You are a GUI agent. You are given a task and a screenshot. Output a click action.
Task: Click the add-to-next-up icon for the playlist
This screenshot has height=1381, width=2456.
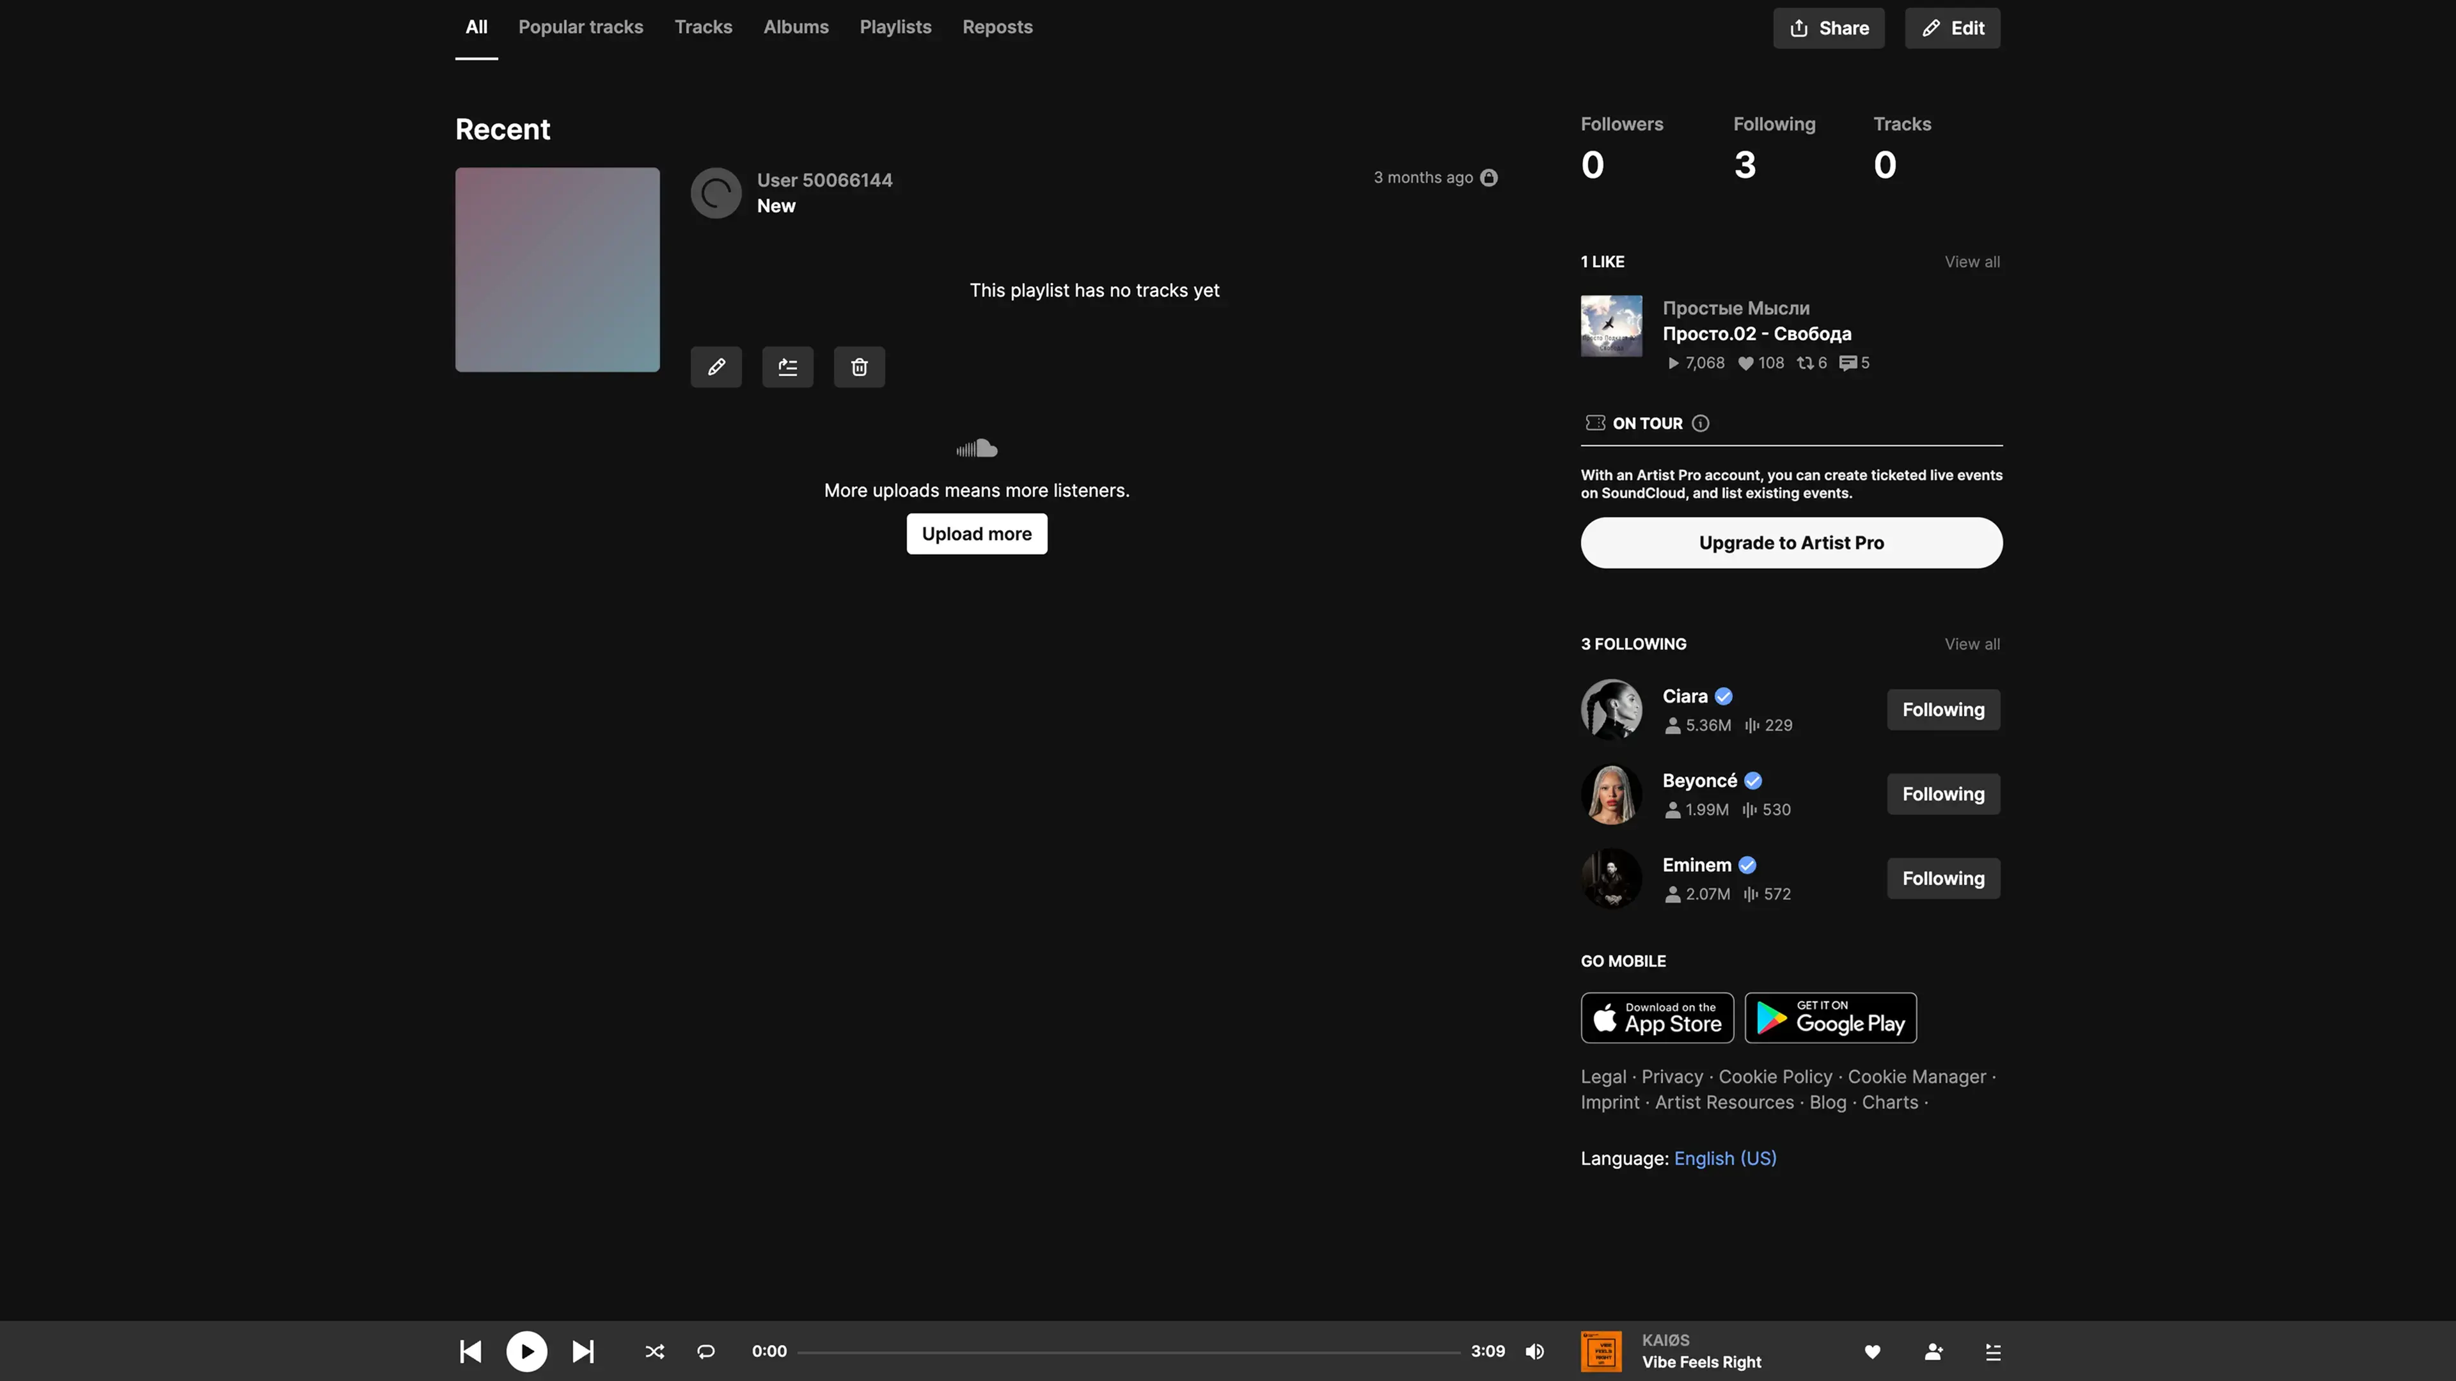coord(787,367)
